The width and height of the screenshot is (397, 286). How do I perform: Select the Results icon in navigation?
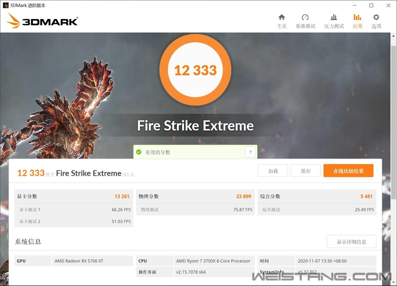coord(357,17)
